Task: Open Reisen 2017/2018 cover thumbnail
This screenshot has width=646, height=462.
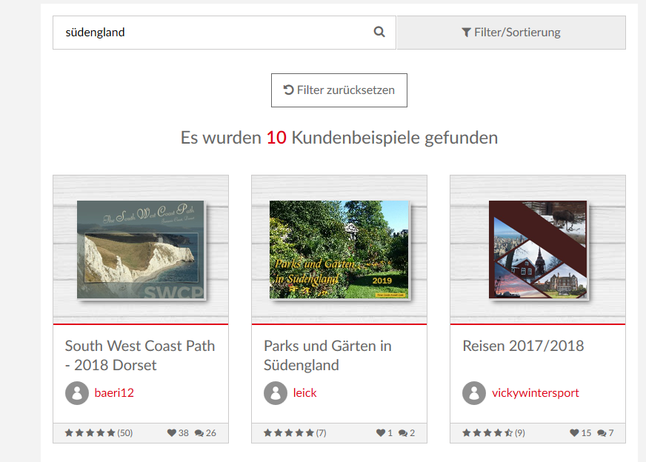Action: coord(538,250)
